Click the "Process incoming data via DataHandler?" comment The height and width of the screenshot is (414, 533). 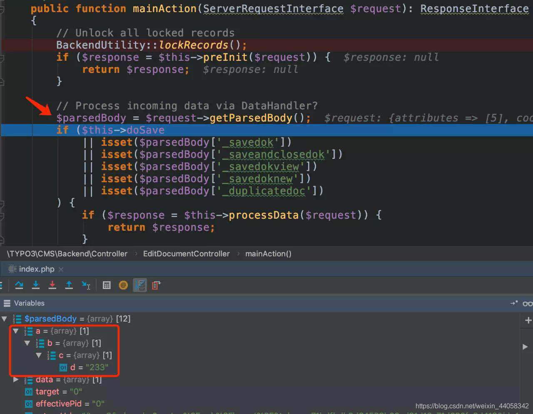pyautogui.click(x=187, y=106)
